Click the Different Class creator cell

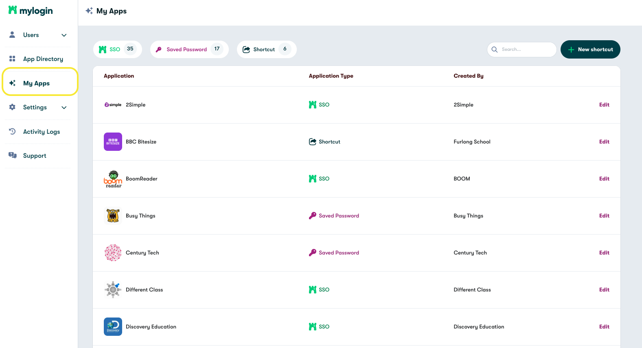click(x=472, y=289)
